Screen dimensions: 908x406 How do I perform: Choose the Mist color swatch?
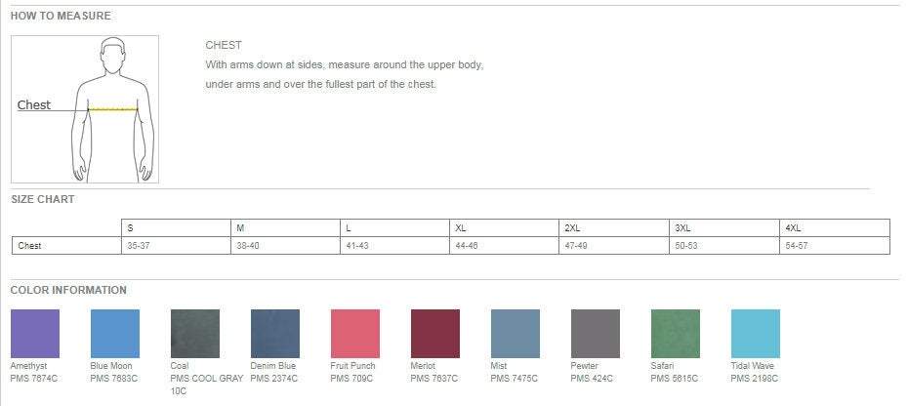coord(516,334)
